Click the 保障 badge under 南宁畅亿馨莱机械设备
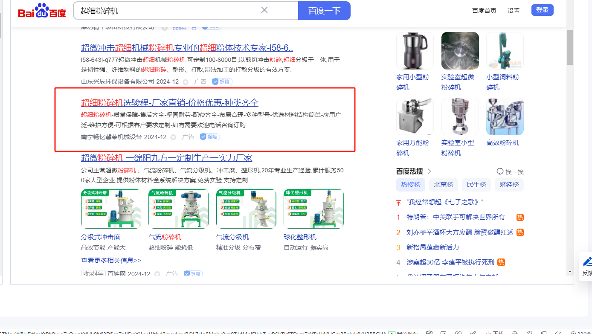 [210, 137]
